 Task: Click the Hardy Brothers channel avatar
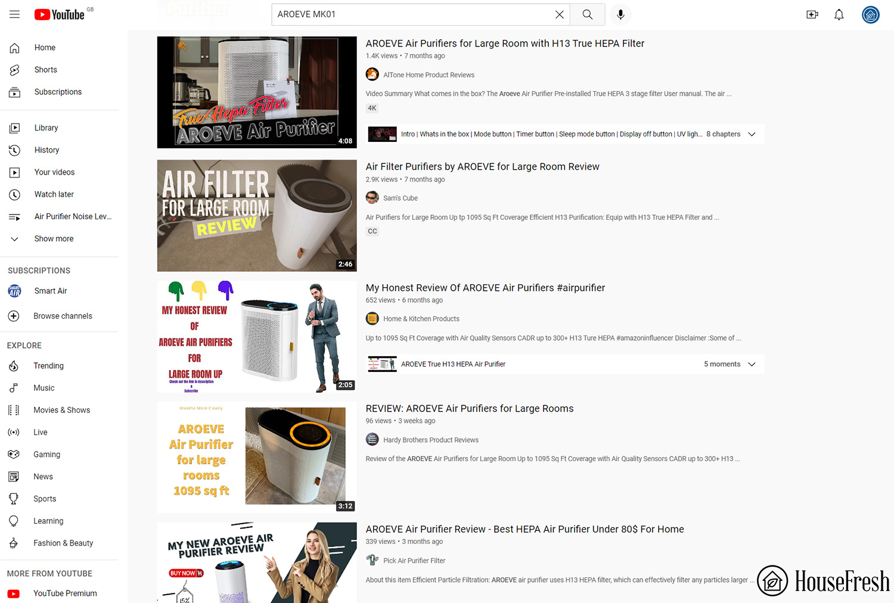click(372, 440)
